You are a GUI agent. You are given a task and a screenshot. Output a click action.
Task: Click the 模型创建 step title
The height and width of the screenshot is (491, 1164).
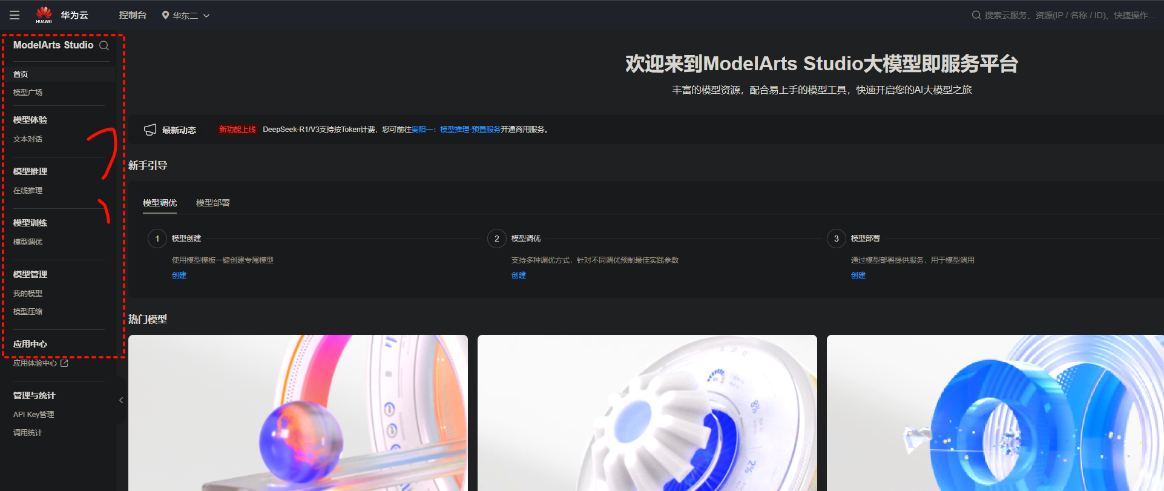(186, 239)
